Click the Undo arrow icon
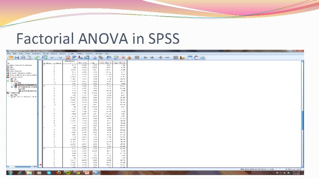The width and height of the screenshot is (319, 179). (53, 58)
